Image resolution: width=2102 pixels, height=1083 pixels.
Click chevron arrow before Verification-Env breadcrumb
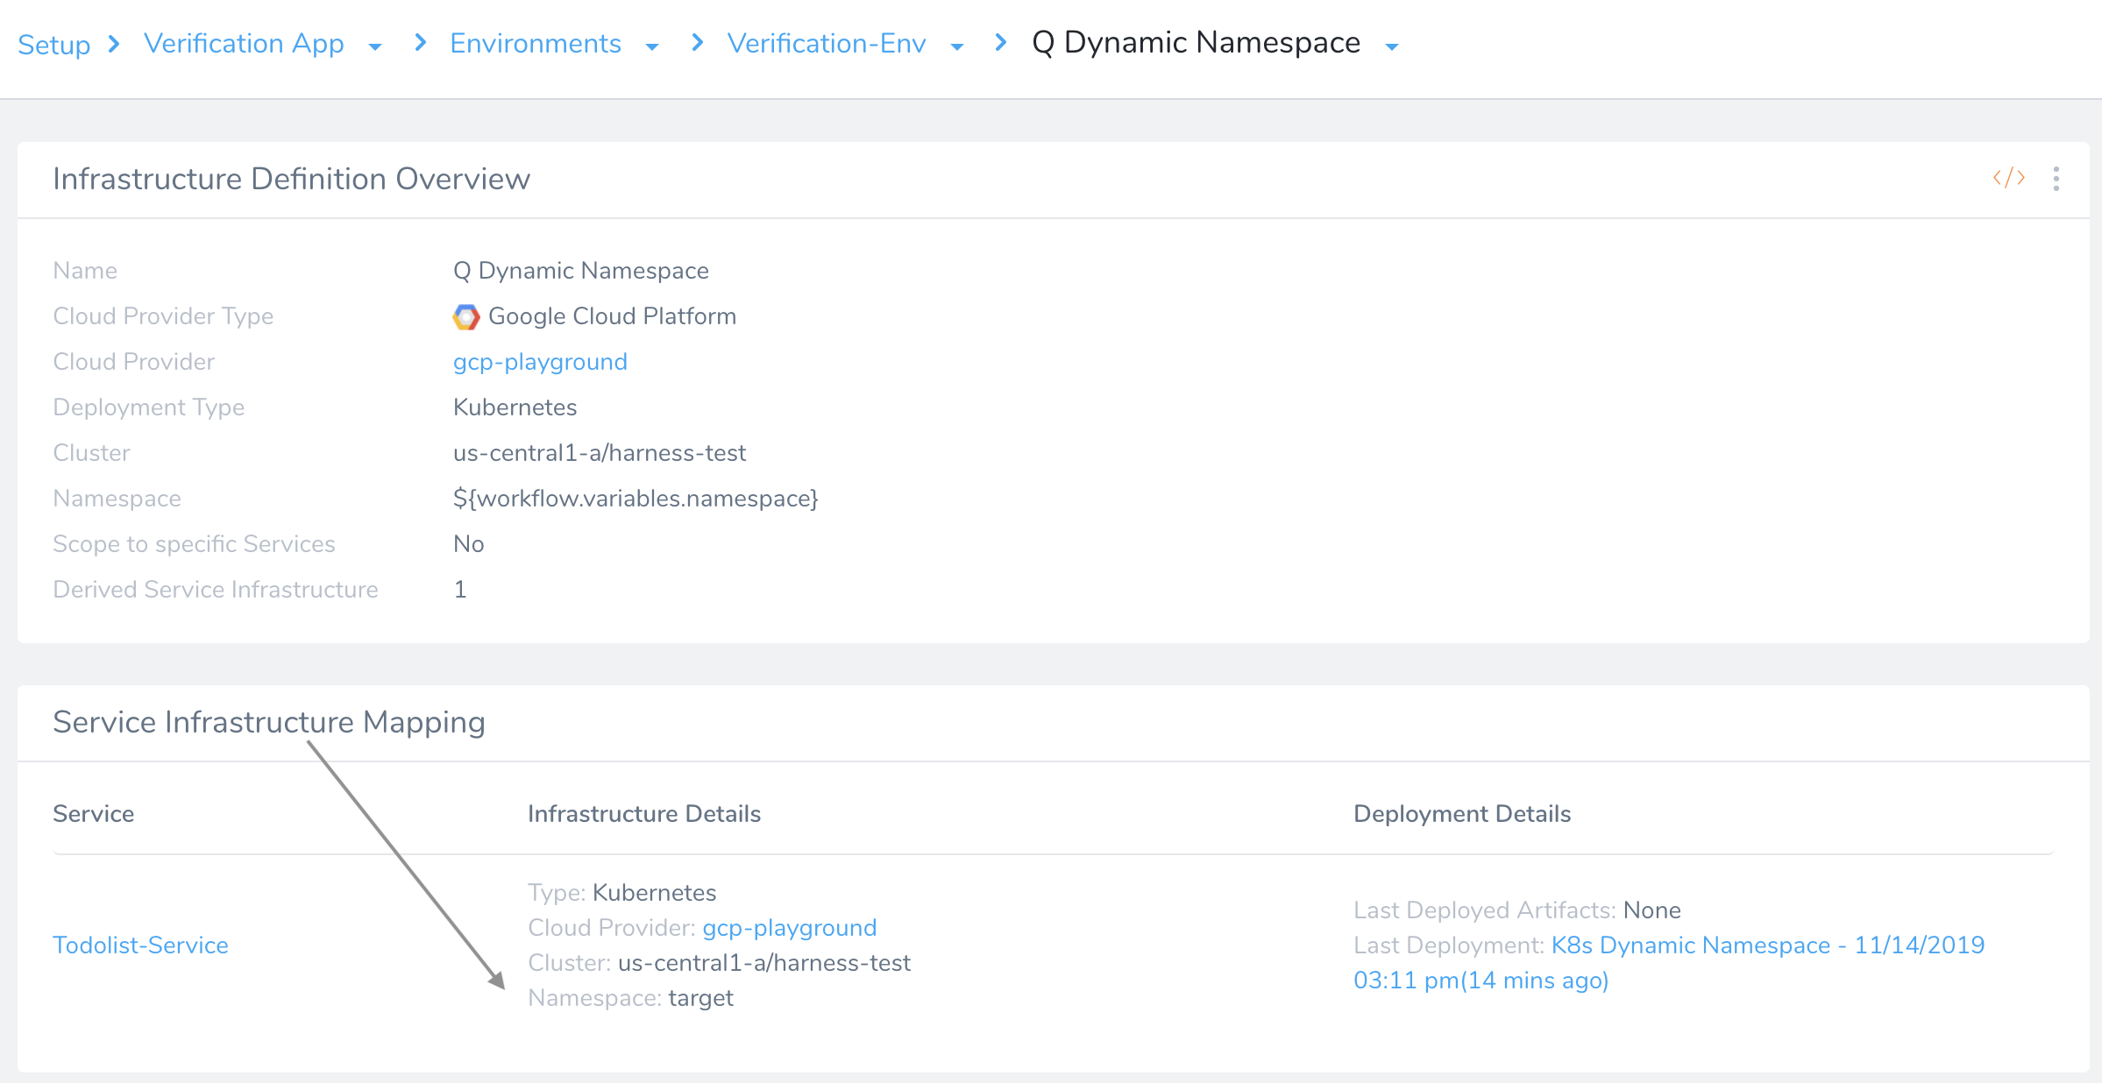pos(698,42)
